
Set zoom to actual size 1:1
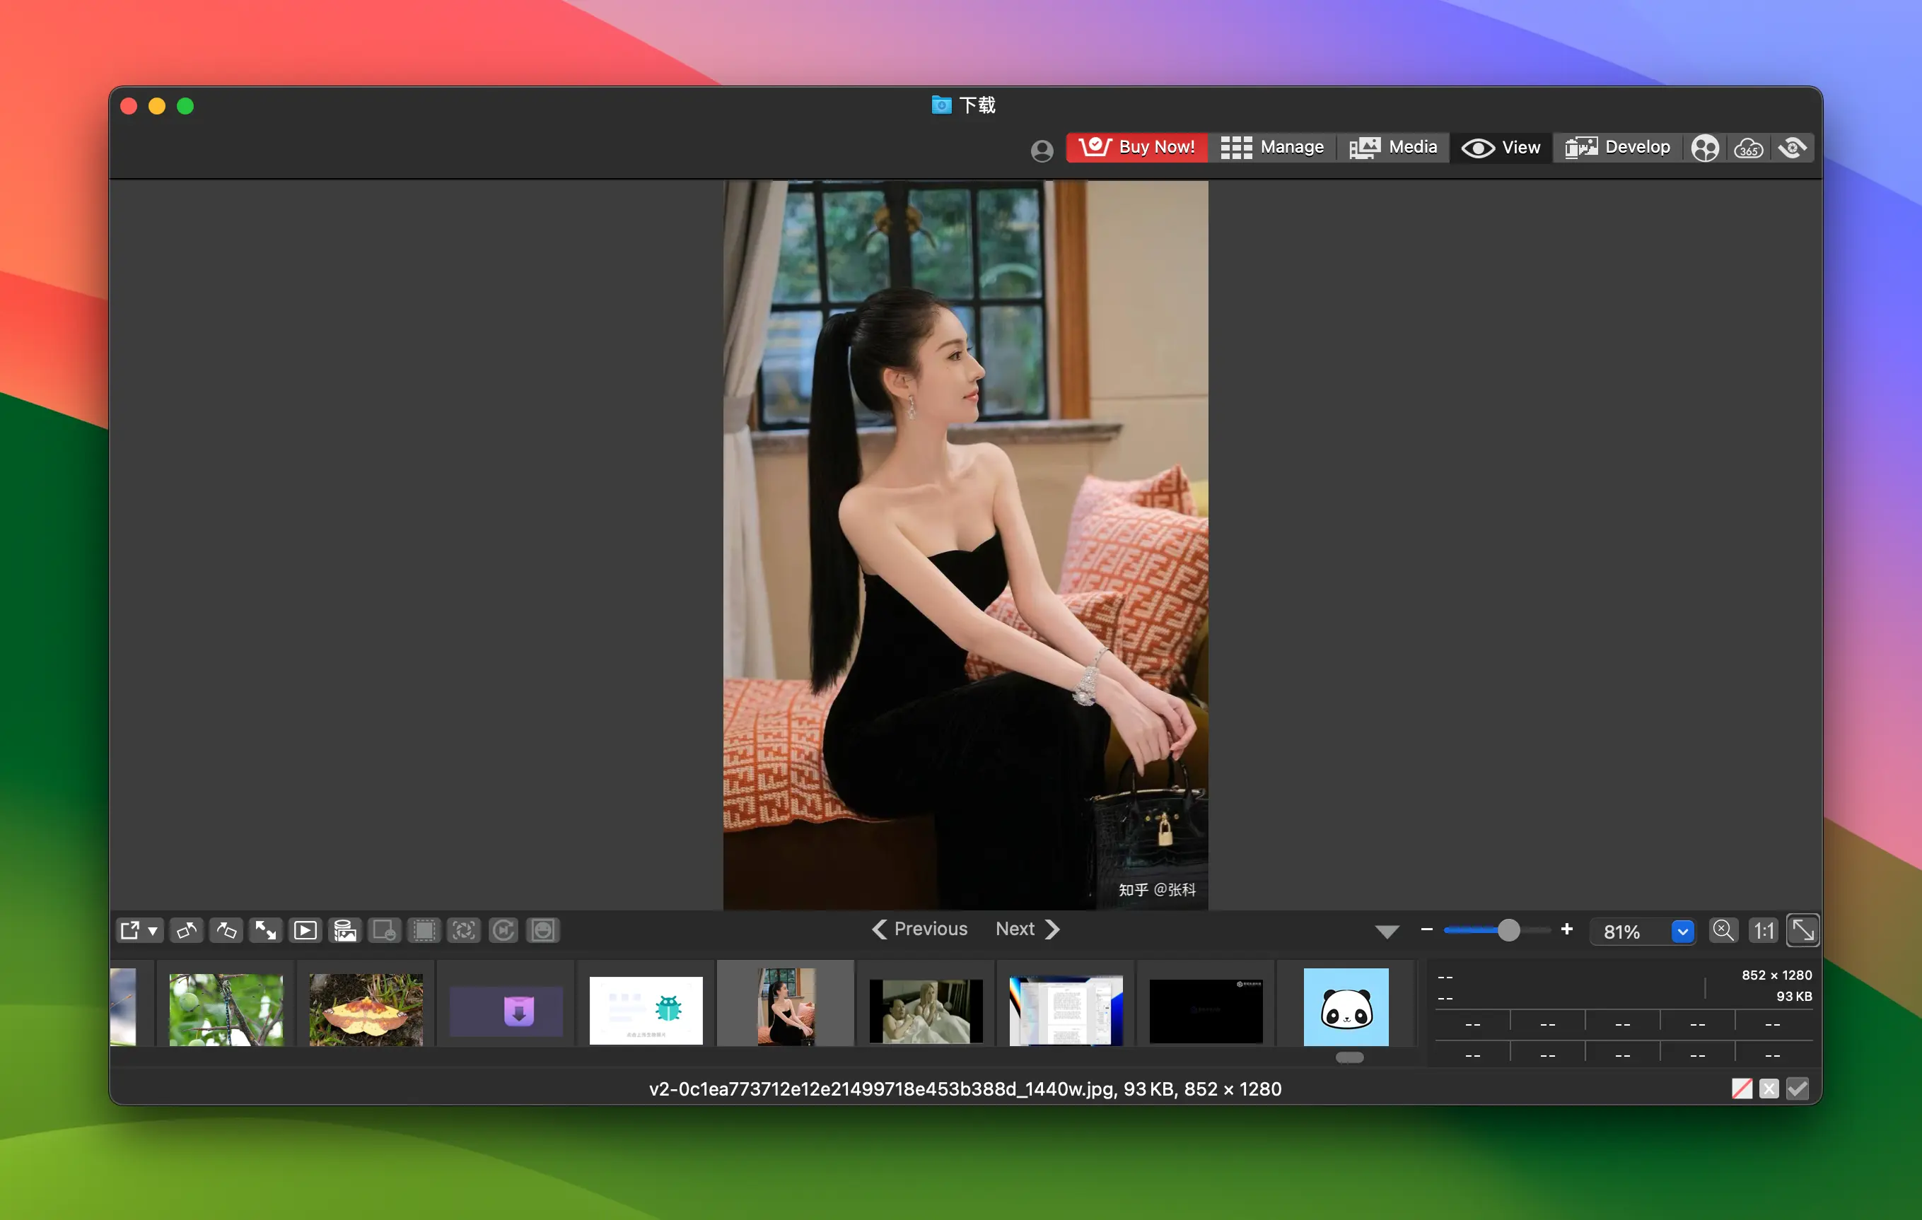pos(1763,930)
